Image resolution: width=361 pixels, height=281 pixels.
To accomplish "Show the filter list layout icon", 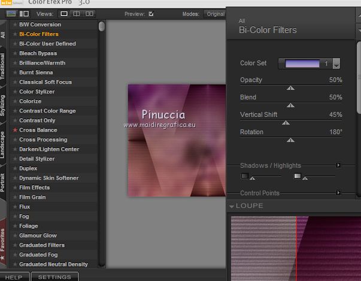I will pyautogui.click(x=24, y=14).
